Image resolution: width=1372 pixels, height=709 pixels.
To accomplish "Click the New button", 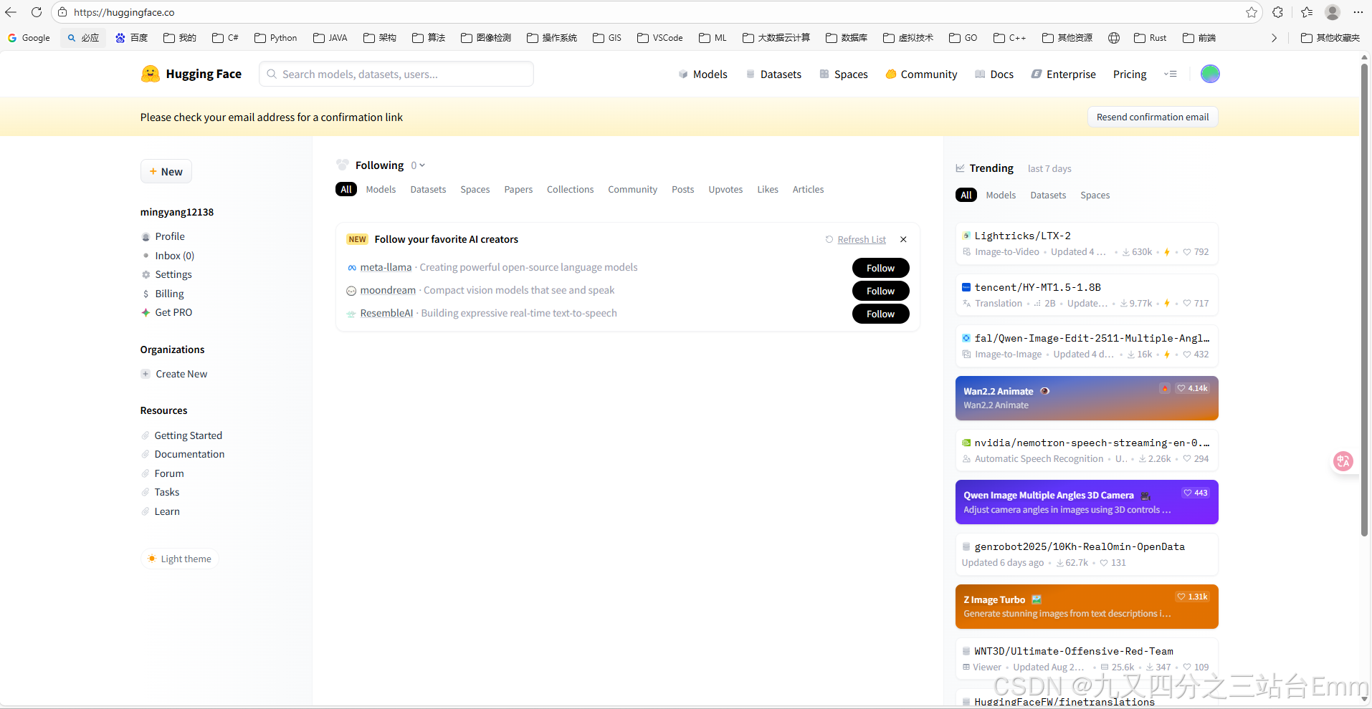I will (166, 171).
